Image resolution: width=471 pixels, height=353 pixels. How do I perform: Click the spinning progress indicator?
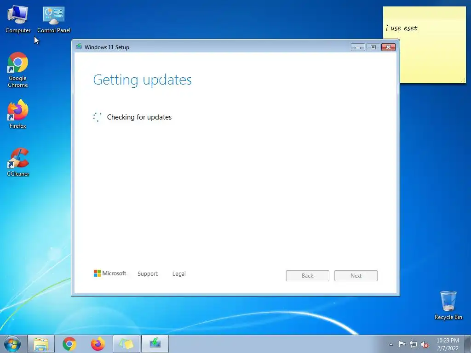98,117
